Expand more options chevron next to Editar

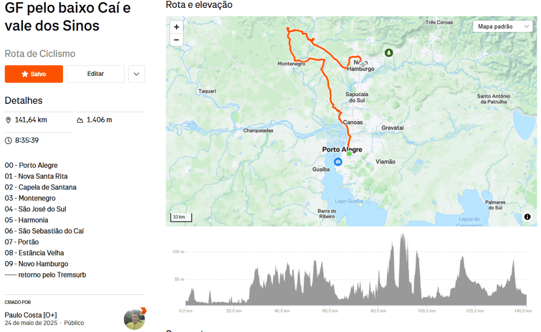click(x=136, y=74)
